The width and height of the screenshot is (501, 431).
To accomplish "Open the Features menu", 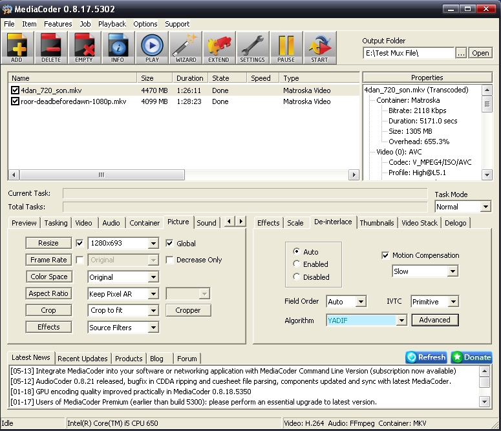I will coord(58,24).
